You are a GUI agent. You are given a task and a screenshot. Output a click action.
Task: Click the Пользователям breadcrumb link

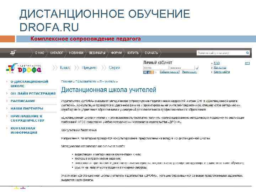pos(86,81)
